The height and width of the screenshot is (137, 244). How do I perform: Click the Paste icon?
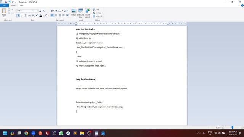[x=4, y=11]
